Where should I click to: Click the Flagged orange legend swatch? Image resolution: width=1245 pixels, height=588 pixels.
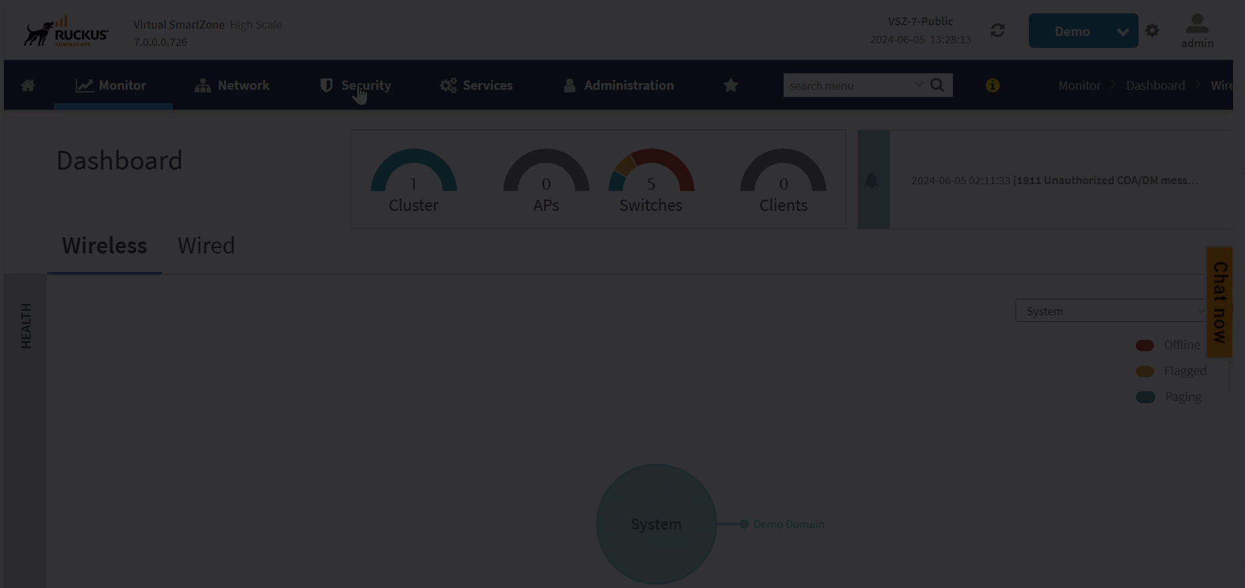[1145, 371]
